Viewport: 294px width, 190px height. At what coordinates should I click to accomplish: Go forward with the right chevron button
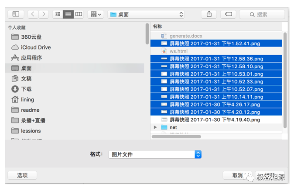44,14
